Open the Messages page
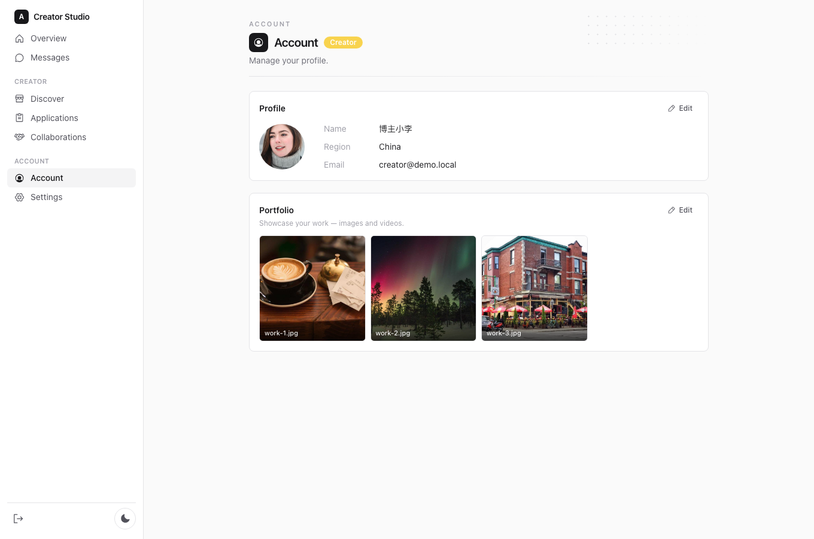 point(71,57)
